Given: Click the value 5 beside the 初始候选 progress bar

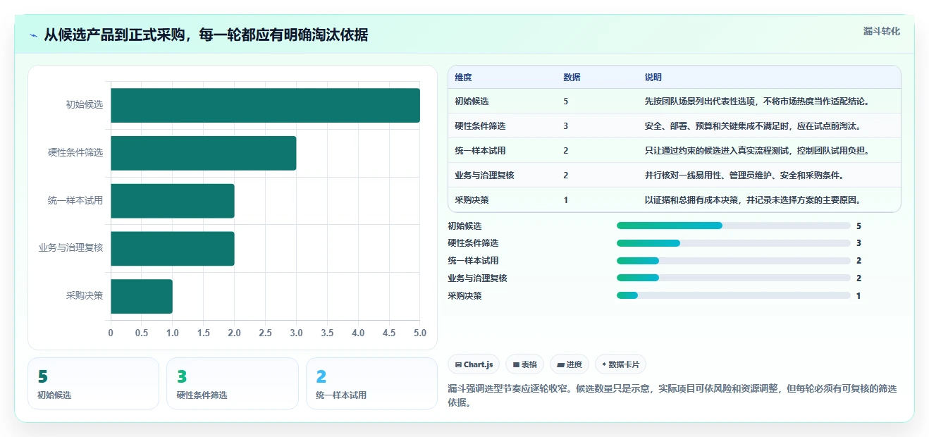Looking at the screenshot, I should pos(859,226).
